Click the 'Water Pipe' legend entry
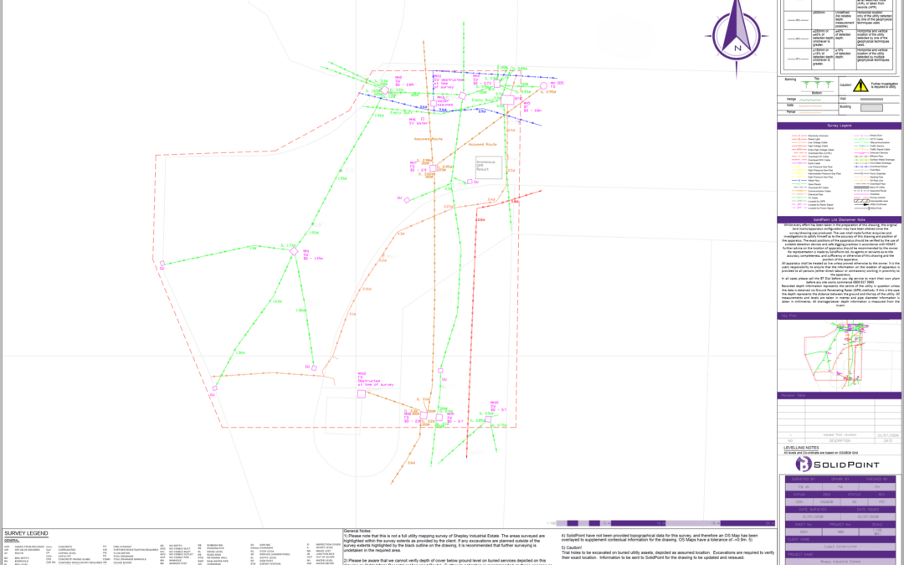 (805, 181)
